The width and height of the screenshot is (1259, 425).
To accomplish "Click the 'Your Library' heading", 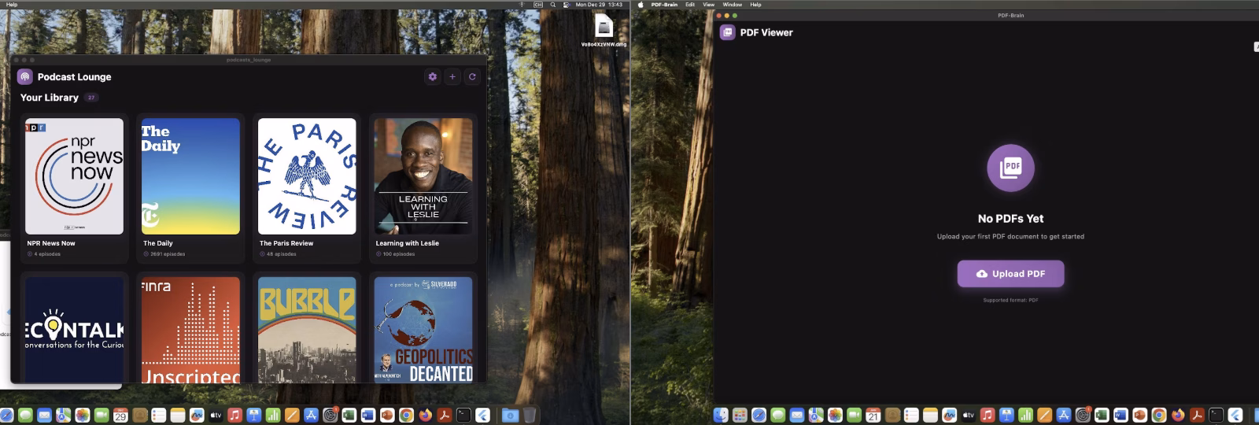I will (x=50, y=98).
